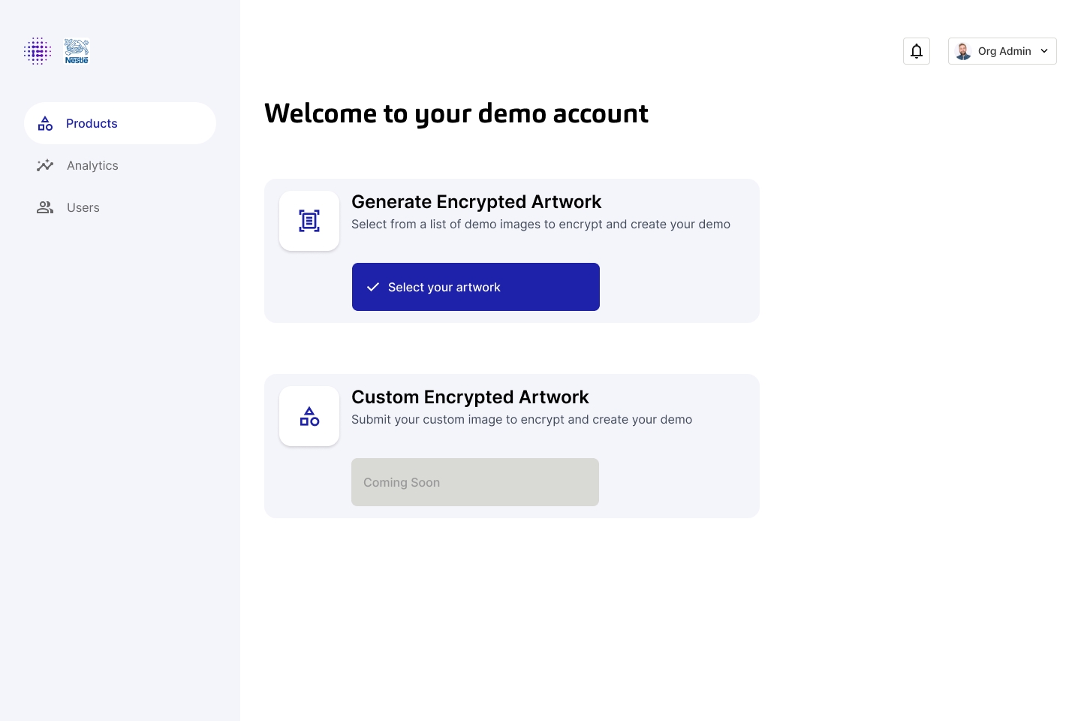Click the Org Admin avatar picture
Viewport: 1081px width, 721px height.
(963, 51)
